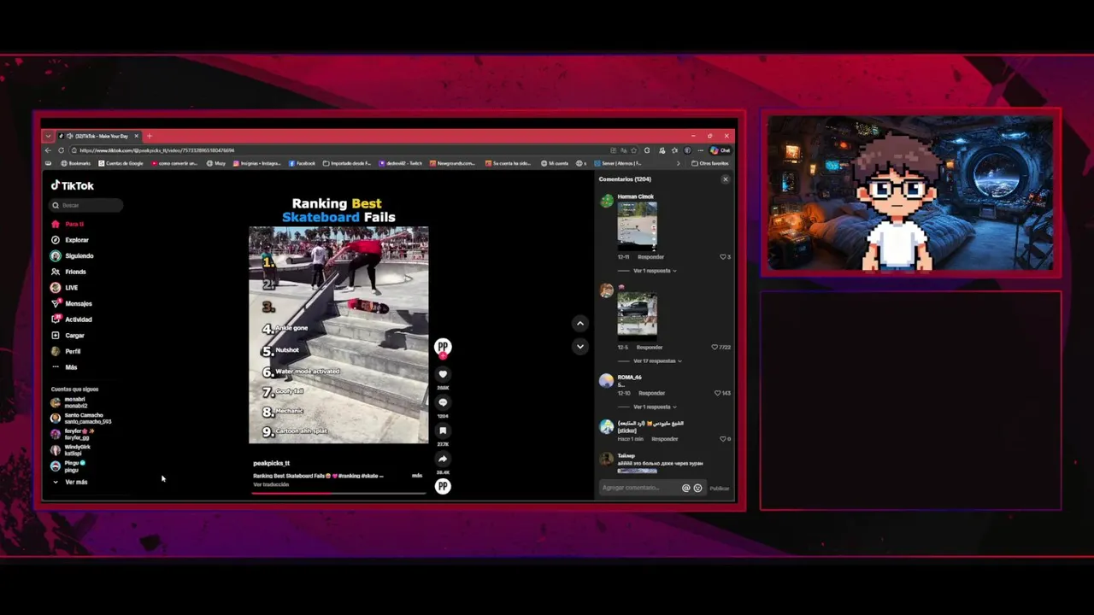The height and width of the screenshot is (615, 1094).
Task: Open the peakpicks_tt username link
Action: [271, 463]
